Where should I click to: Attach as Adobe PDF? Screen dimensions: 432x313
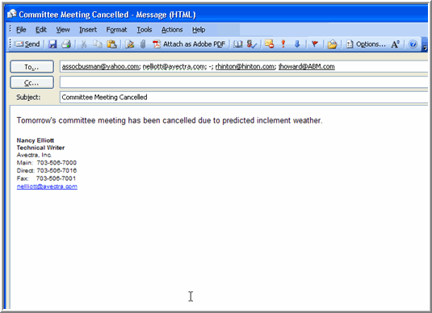point(189,44)
